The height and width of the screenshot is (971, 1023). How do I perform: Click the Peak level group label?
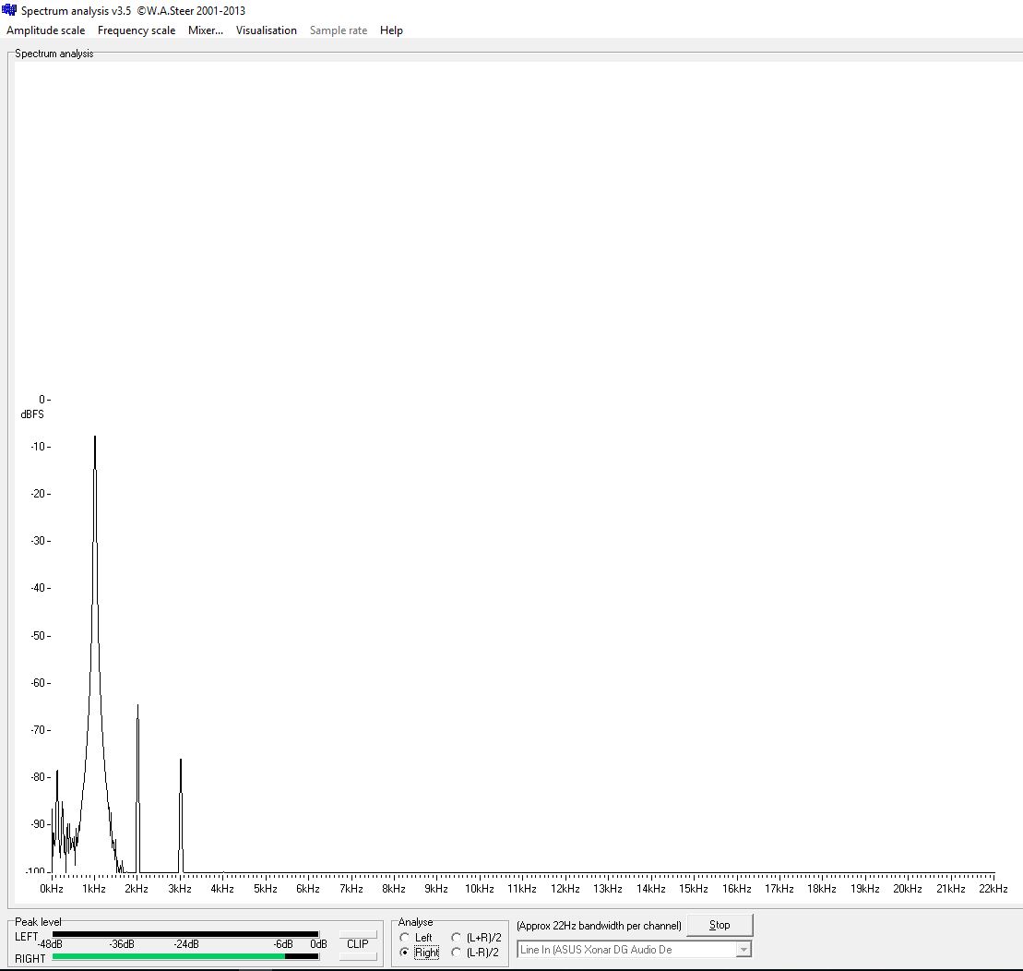[38, 922]
